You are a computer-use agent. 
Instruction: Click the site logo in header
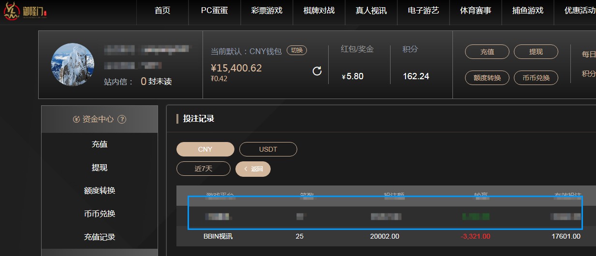(25, 12)
